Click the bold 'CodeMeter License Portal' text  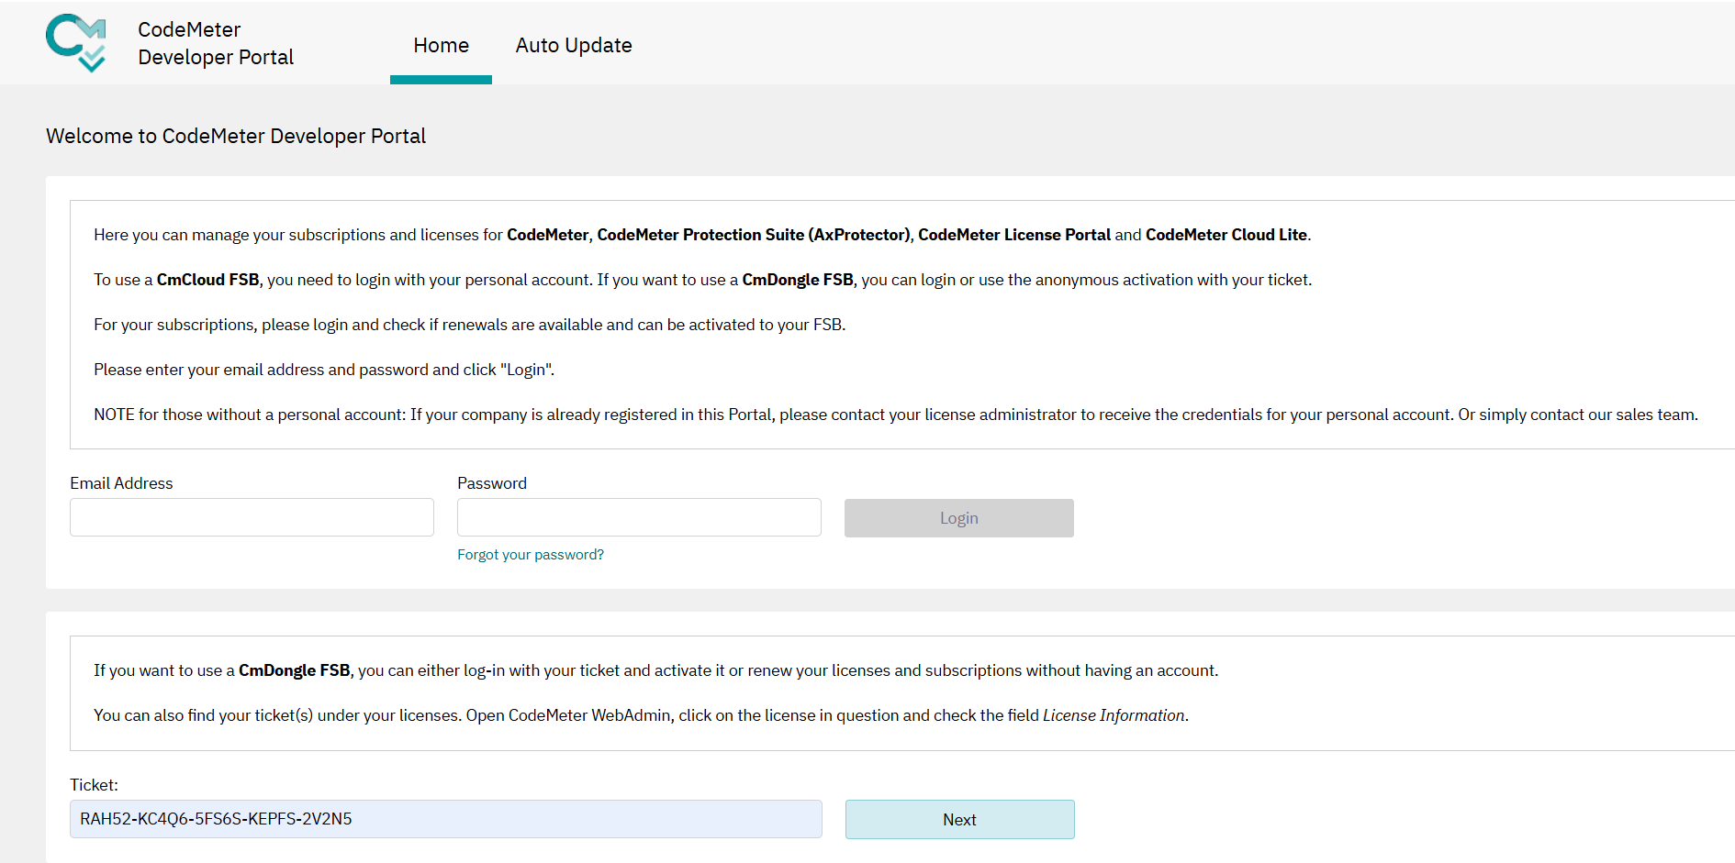tap(1014, 235)
